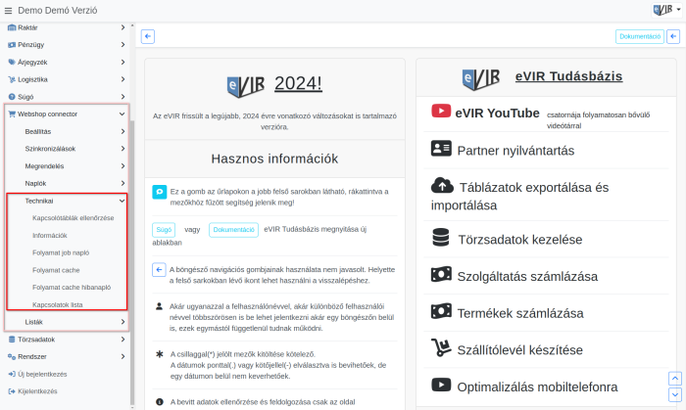Click the cyan help bubble icon
686x410 pixels.
(159, 192)
